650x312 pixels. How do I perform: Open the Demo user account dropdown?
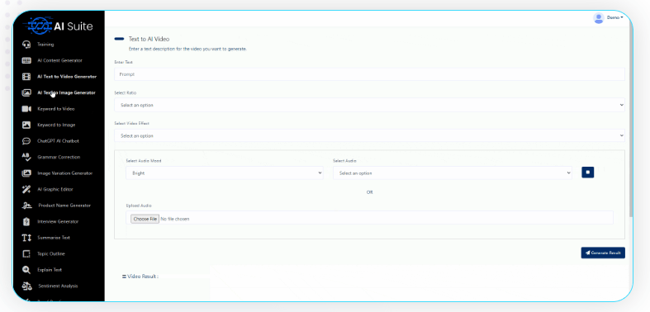coord(615,18)
